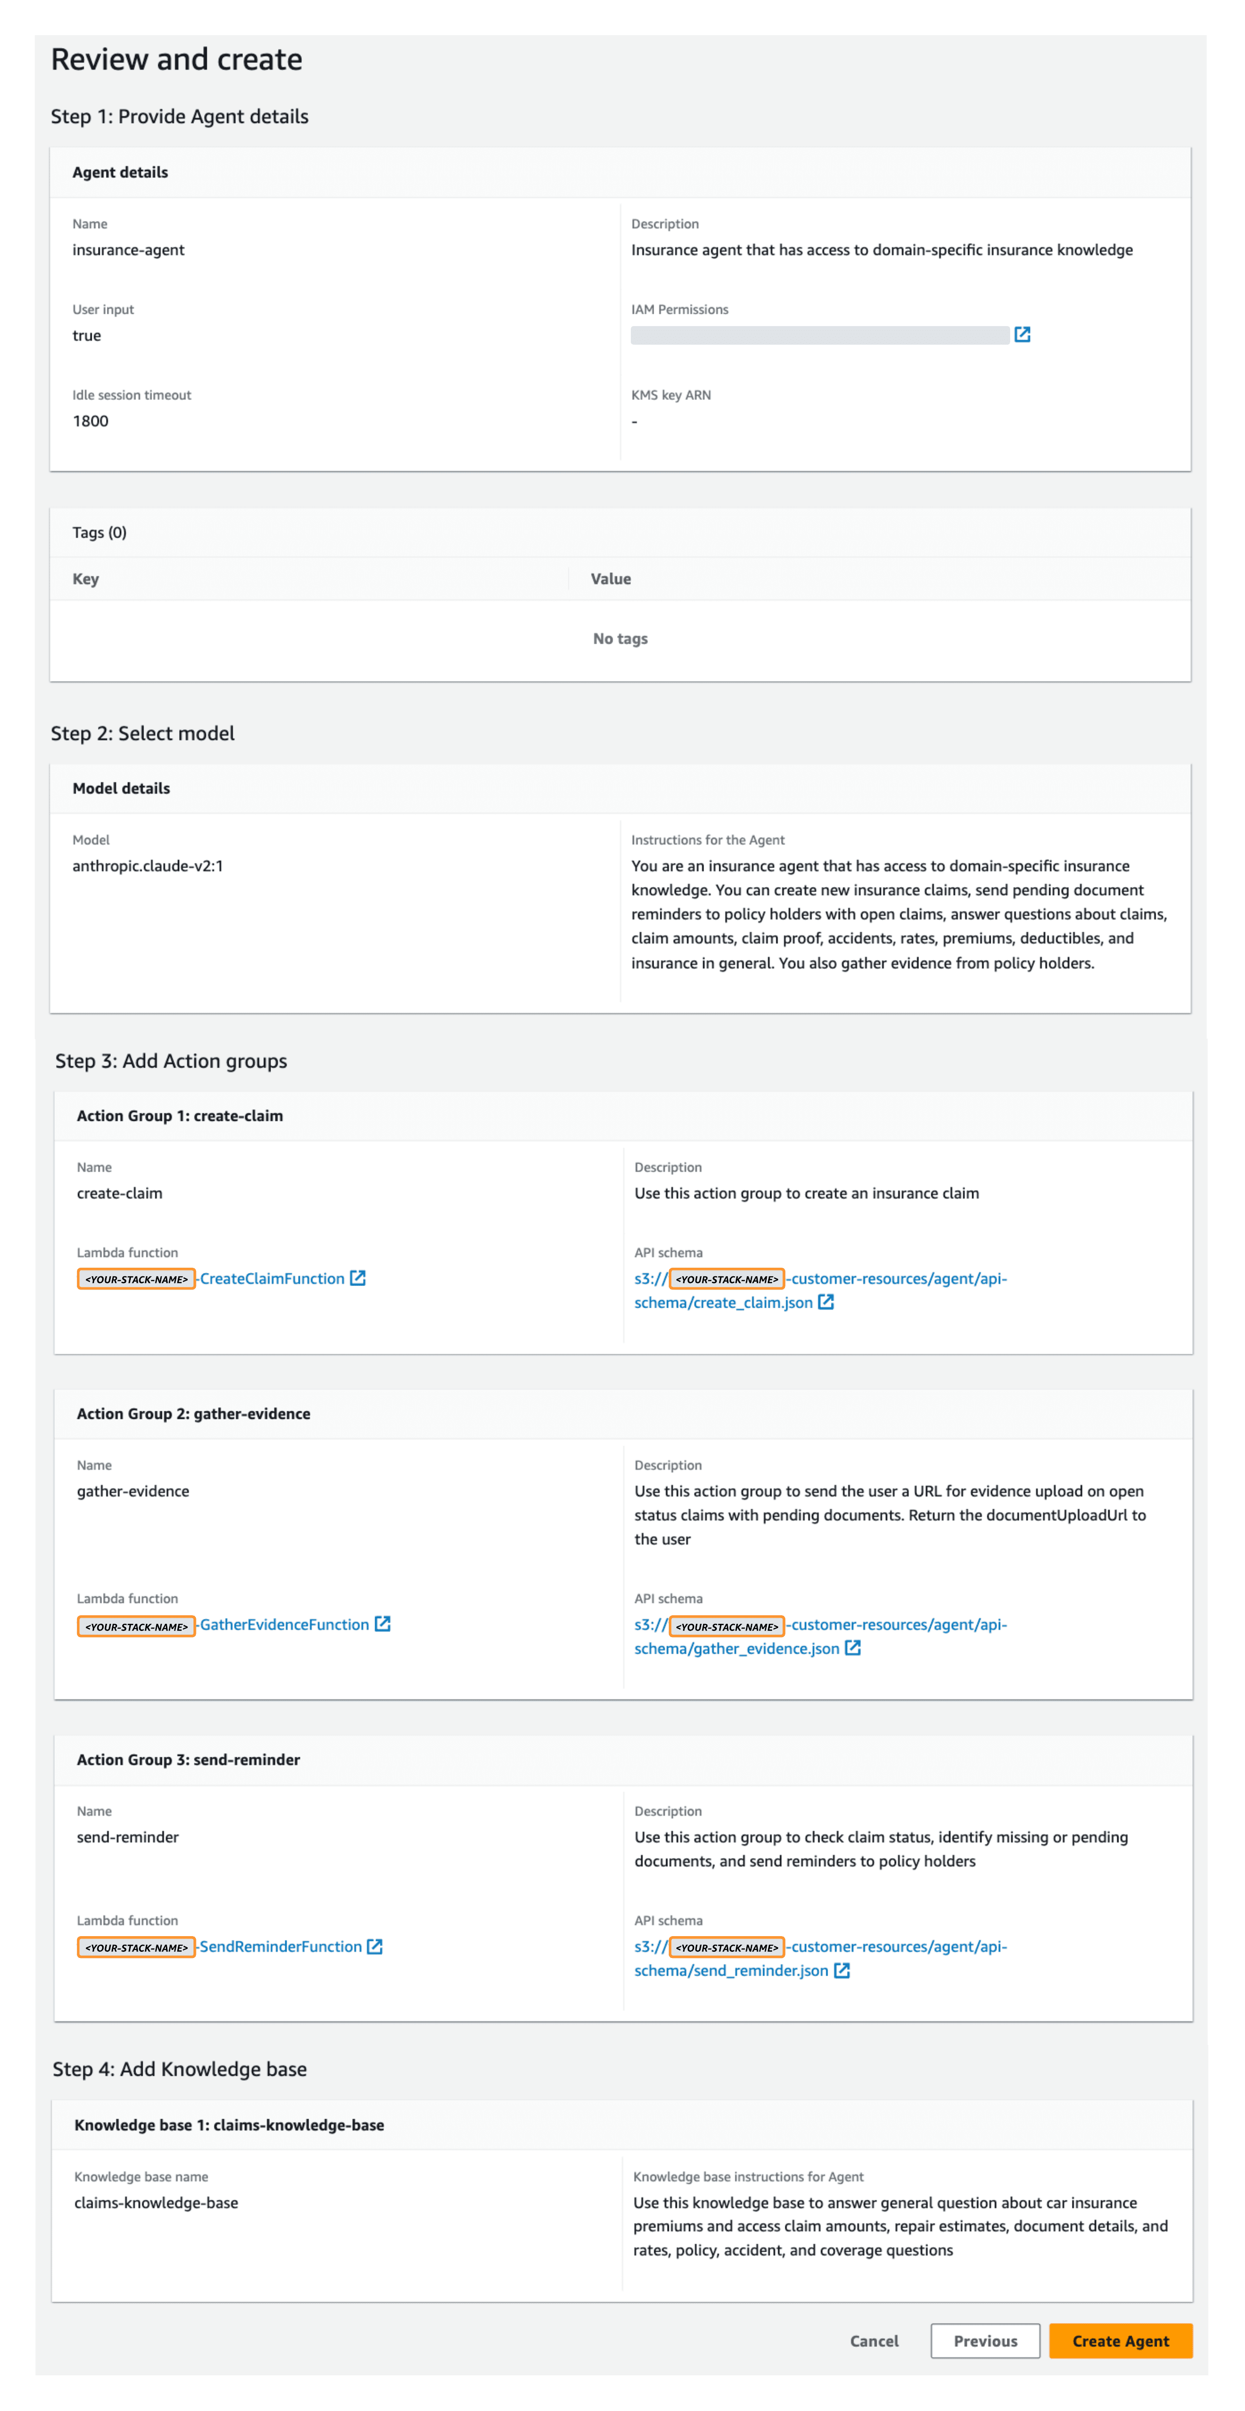Click the 'Action Group 3: send-reminder' header
The height and width of the screenshot is (2411, 1245).
(188, 1760)
